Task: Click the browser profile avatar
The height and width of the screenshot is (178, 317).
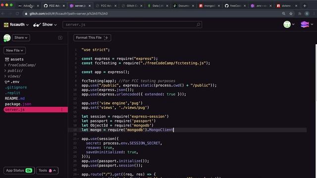Action: click(x=307, y=13)
